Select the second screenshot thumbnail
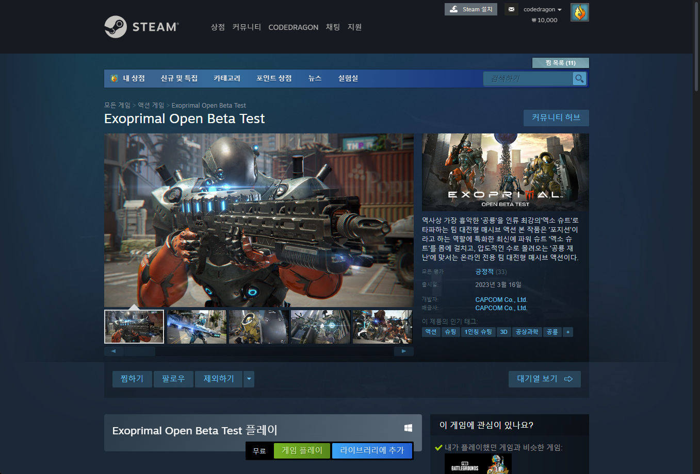This screenshot has width=700, height=474. click(x=197, y=327)
